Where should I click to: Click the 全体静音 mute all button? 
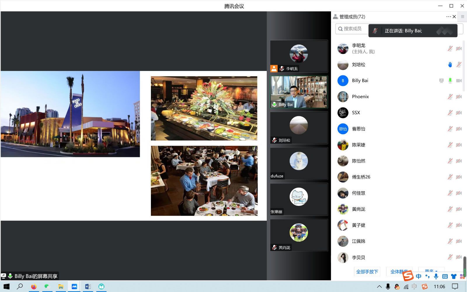click(x=399, y=272)
